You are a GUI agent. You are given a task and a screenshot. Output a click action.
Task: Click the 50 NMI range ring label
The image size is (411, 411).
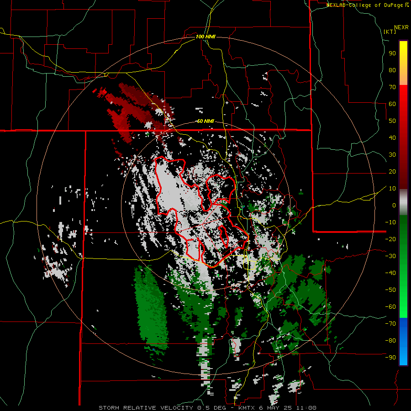pos(205,121)
